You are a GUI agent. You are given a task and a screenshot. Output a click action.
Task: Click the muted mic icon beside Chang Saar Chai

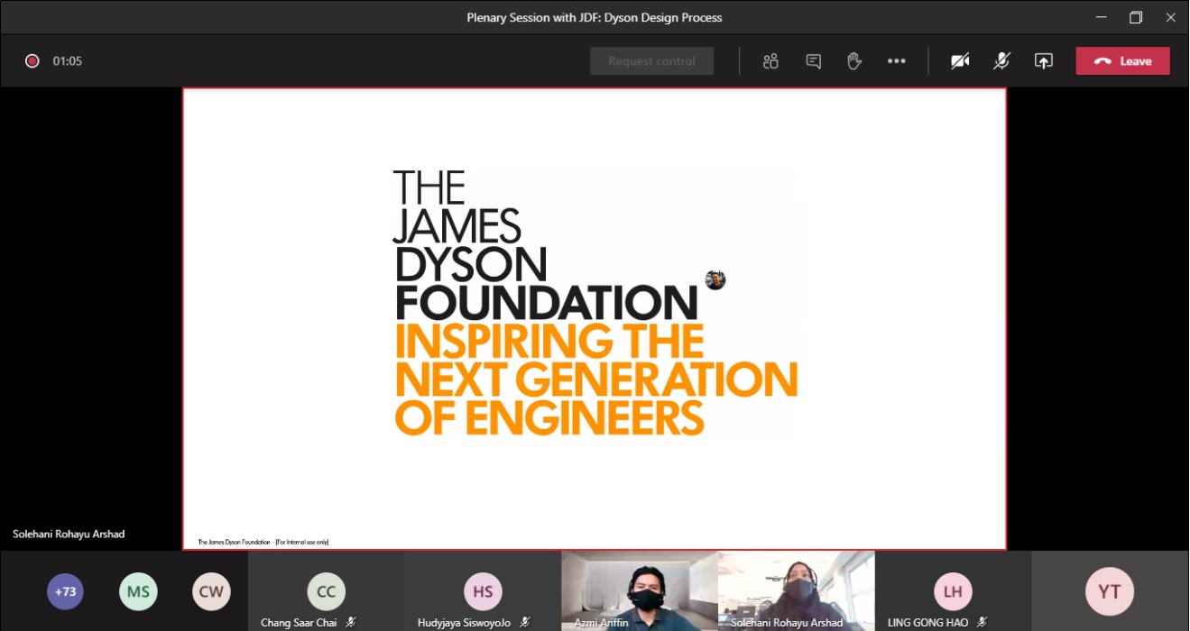pos(352,621)
